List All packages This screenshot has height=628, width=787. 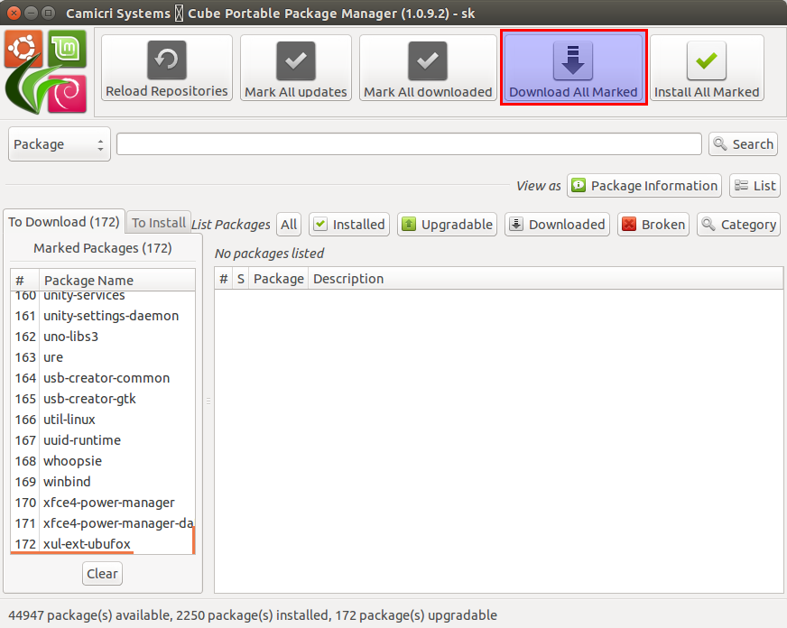coord(289,224)
